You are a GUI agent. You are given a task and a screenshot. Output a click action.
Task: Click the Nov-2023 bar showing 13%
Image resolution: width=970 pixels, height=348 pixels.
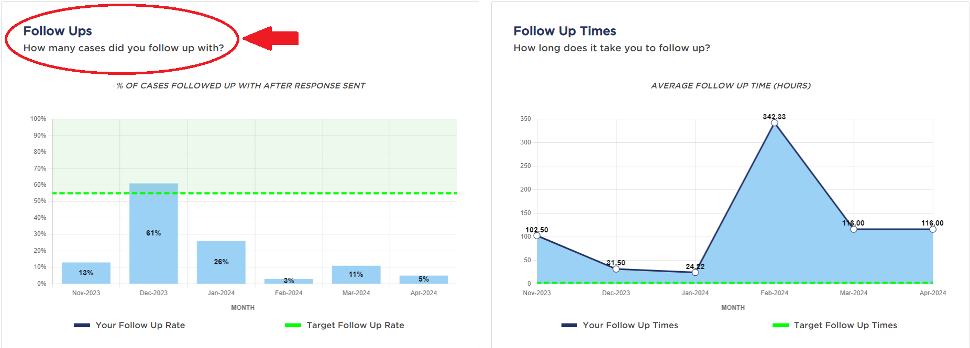click(x=86, y=273)
